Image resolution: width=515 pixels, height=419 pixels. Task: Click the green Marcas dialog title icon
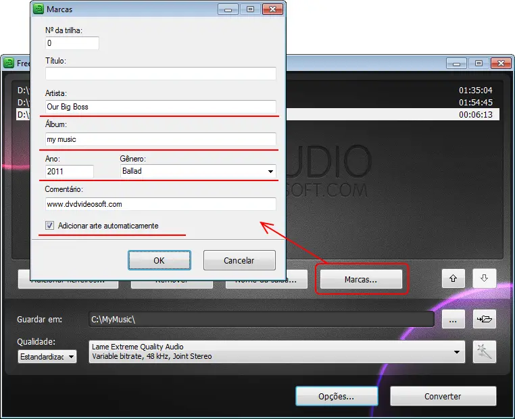(x=39, y=9)
